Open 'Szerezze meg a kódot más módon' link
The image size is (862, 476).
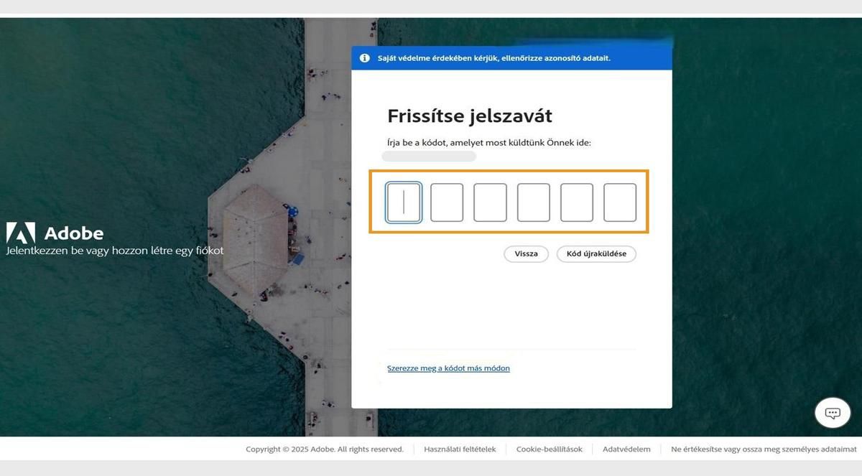click(x=448, y=368)
